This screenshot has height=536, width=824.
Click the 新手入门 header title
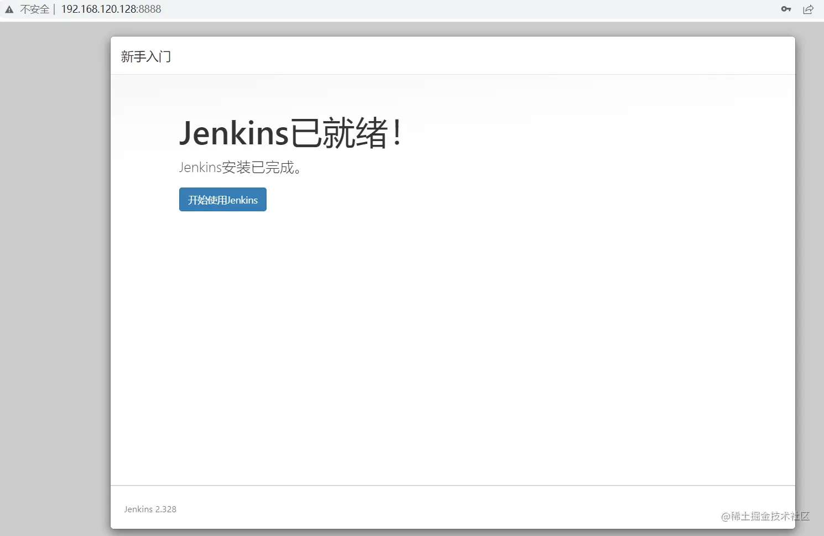click(x=146, y=56)
